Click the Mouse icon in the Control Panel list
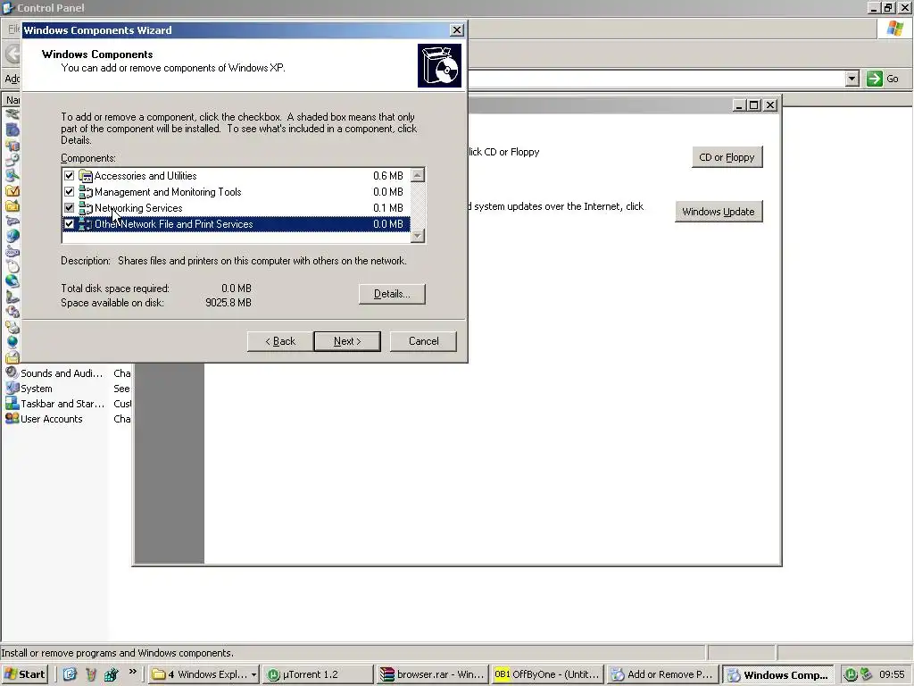The height and width of the screenshot is (686, 914). pos(12,266)
